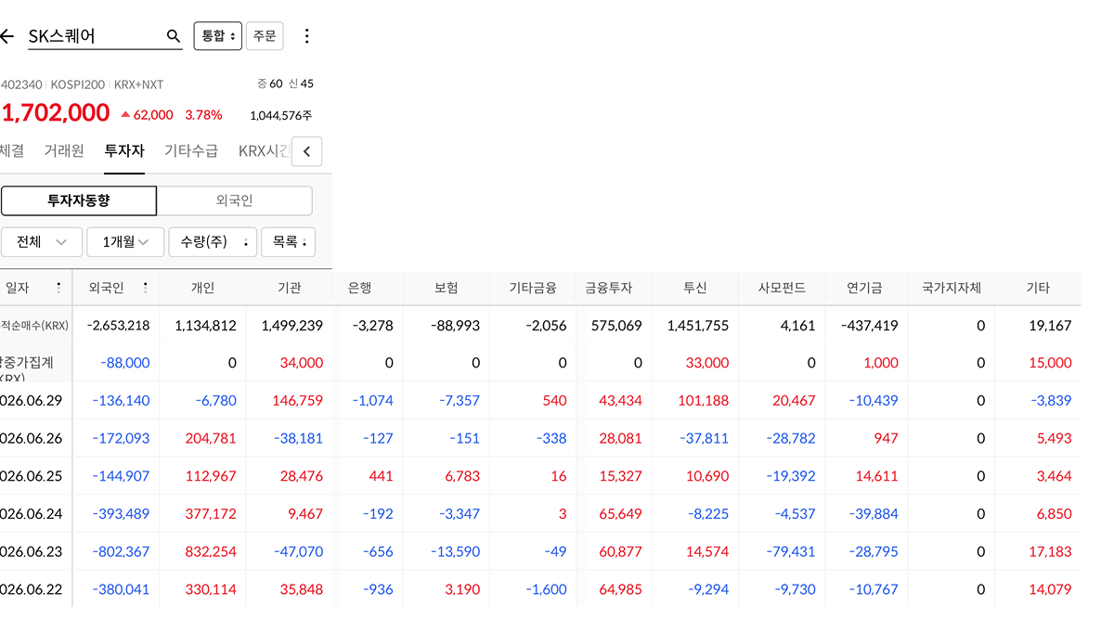
Task: Open the 기타수급 tab
Action: 191,150
